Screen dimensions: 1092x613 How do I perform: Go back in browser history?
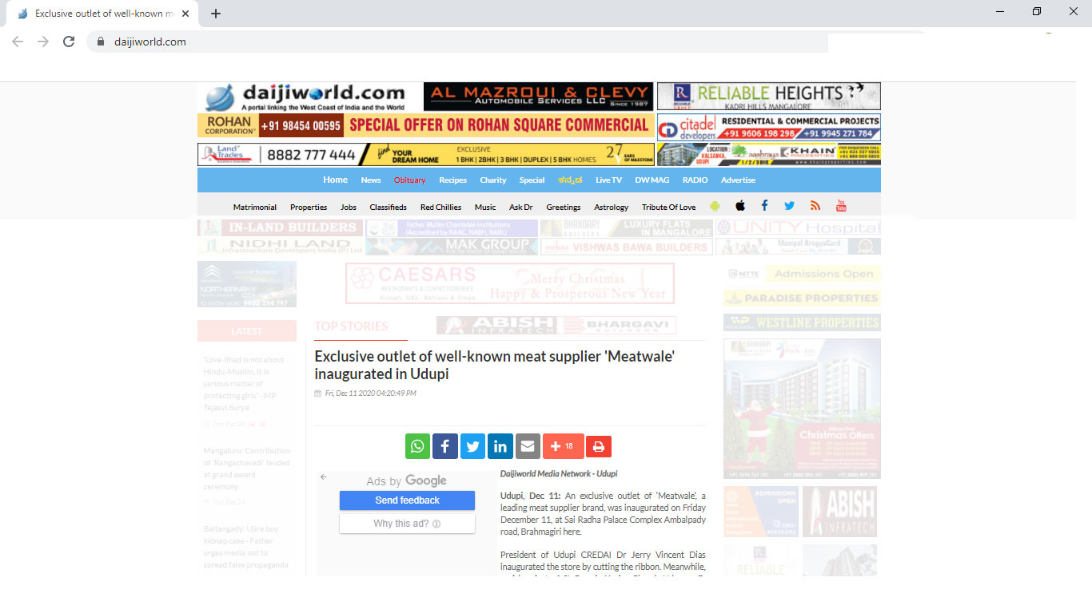[18, 42]
